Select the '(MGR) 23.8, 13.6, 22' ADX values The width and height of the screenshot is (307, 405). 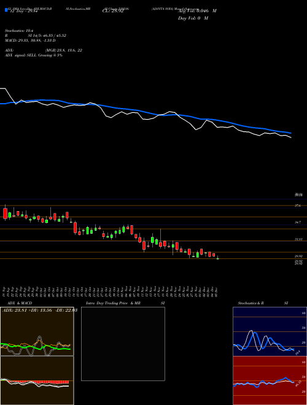(64, 50)
